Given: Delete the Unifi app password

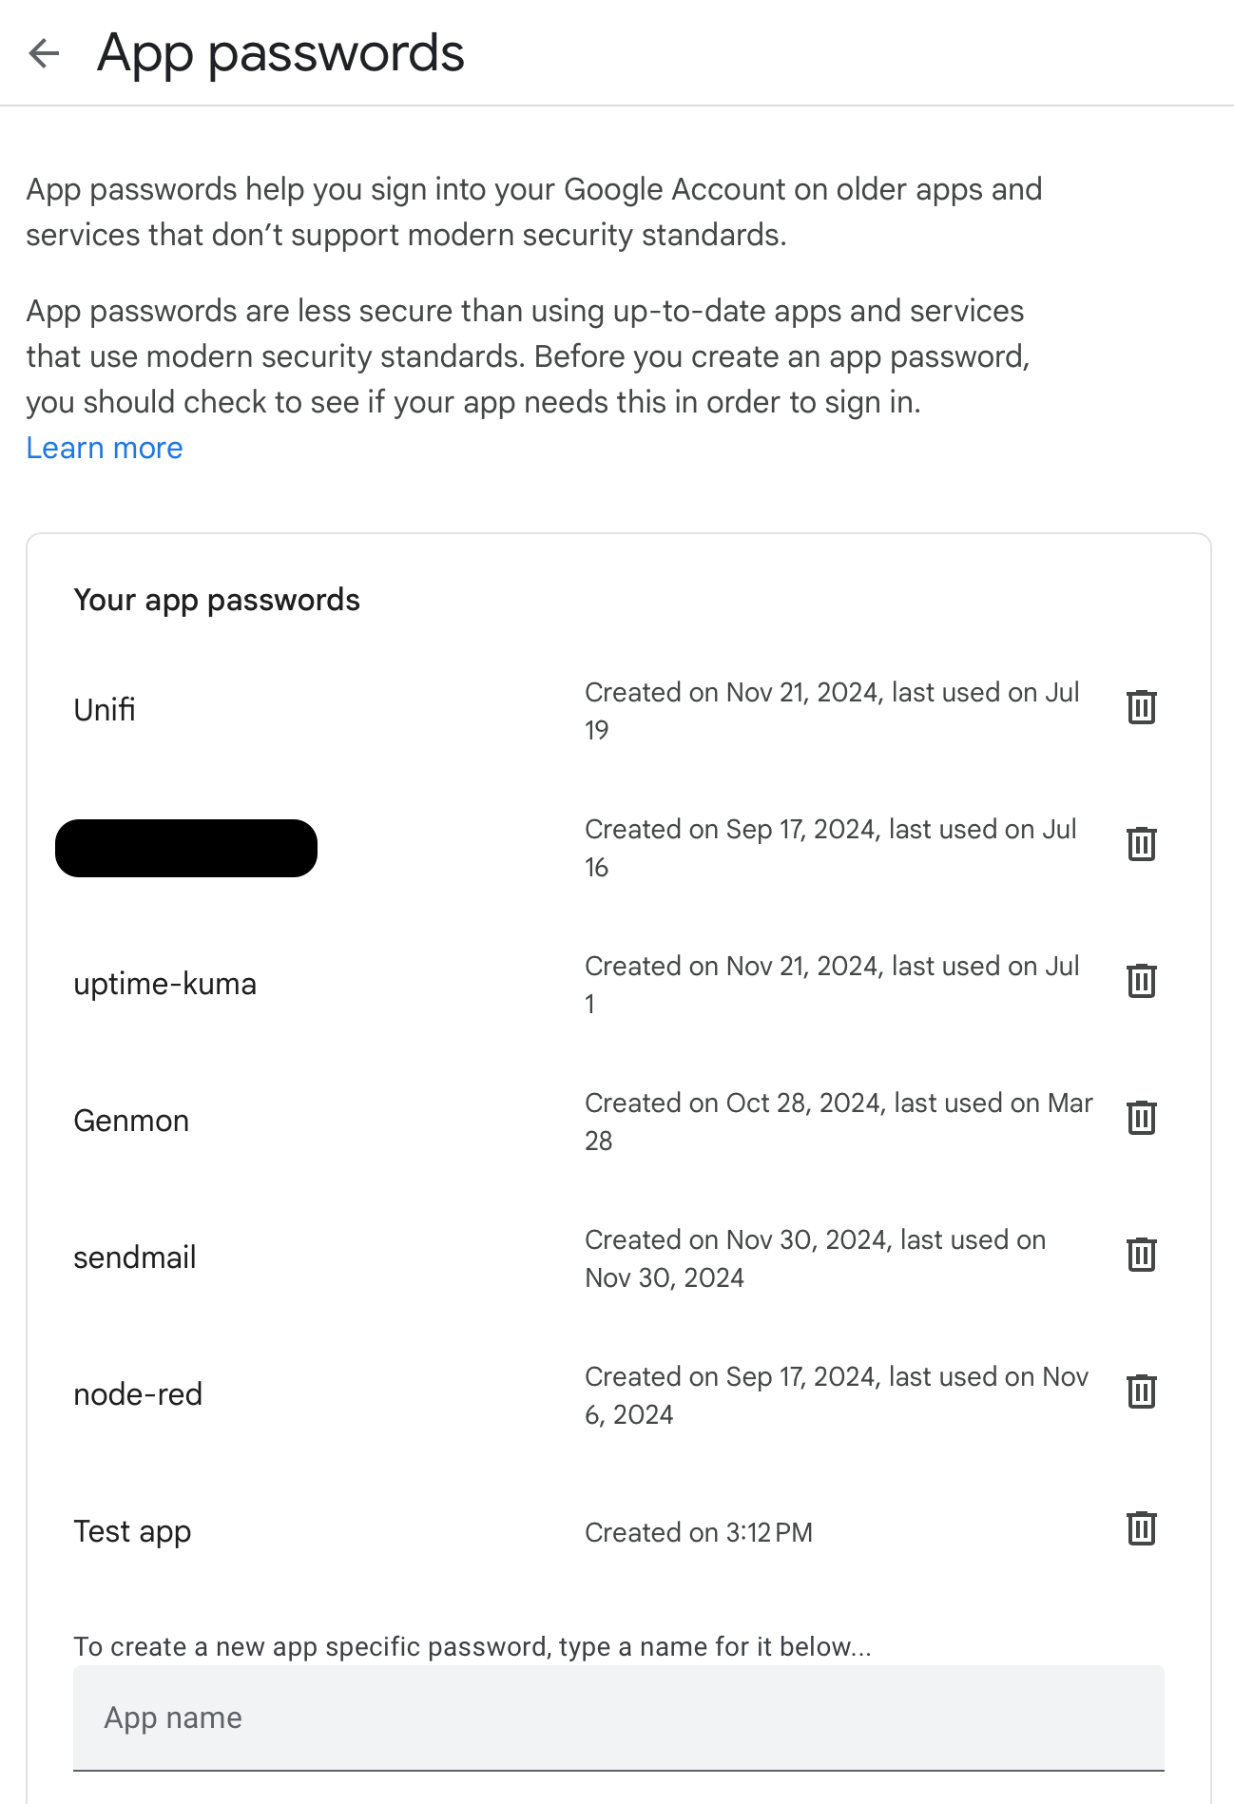Looking at the screenshot, I should pyautogui.click(x=1141, y=707).
